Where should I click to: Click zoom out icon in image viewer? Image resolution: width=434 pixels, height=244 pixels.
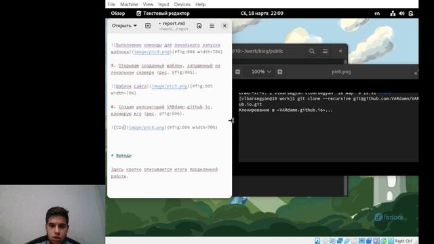[x=238, y=72]
